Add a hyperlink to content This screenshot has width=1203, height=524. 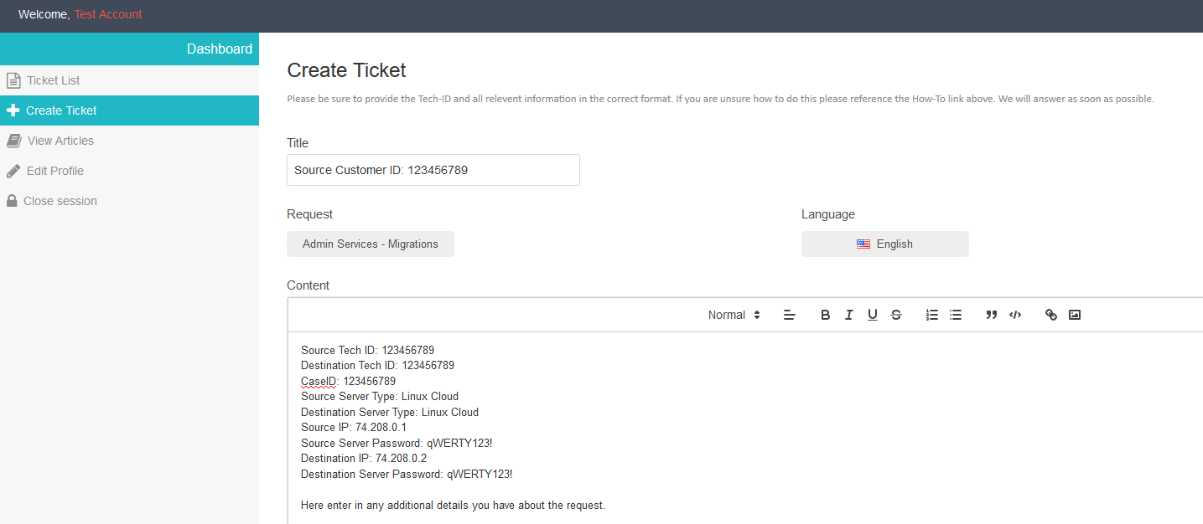point(1050,315)
